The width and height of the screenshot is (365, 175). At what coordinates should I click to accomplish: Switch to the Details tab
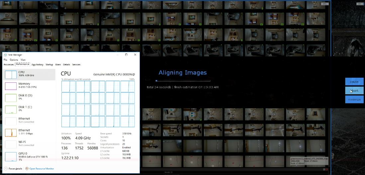66,65
